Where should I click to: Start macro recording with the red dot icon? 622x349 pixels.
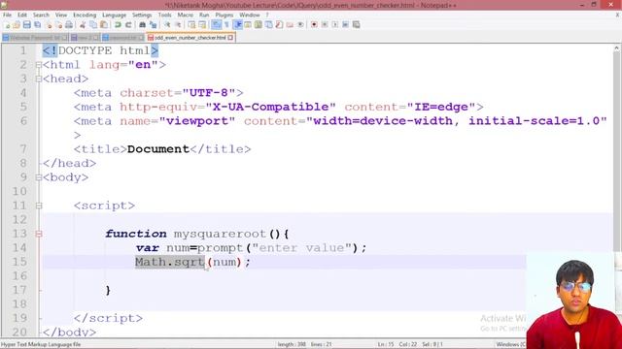(x=314, y=25)
